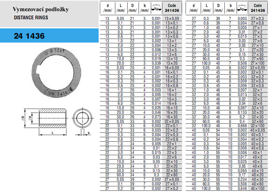Select the Vymezovací podložky title
The width and height of the screenshot is (269, 192).
coord(40,9)
